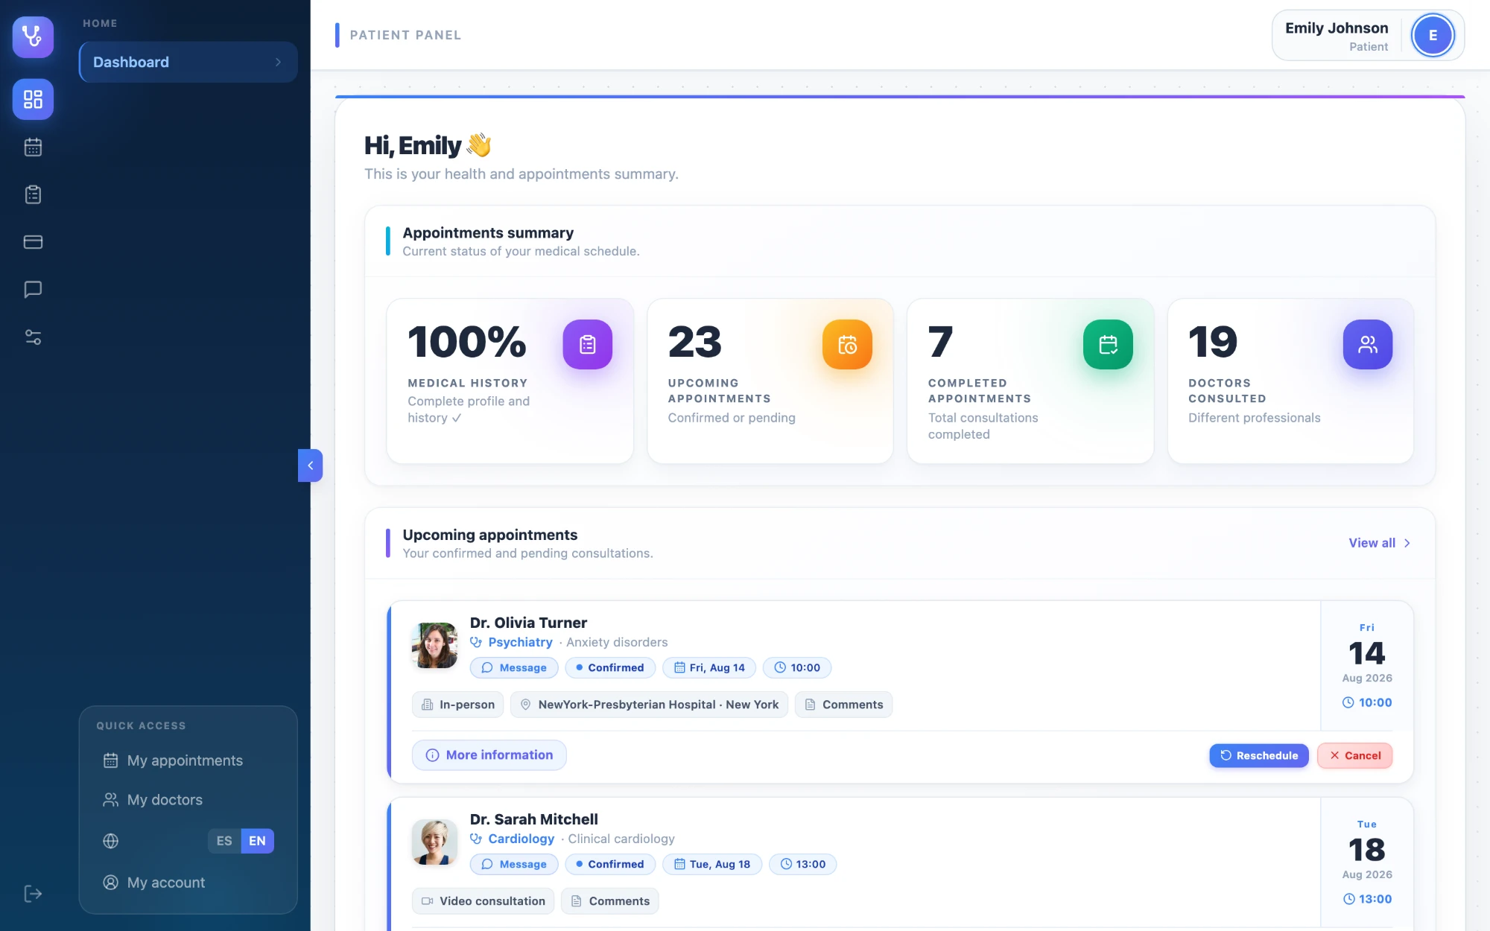Click the logout icon at sidebar bottom
The width and height of the screenshot is (1490, 931).
33,893
